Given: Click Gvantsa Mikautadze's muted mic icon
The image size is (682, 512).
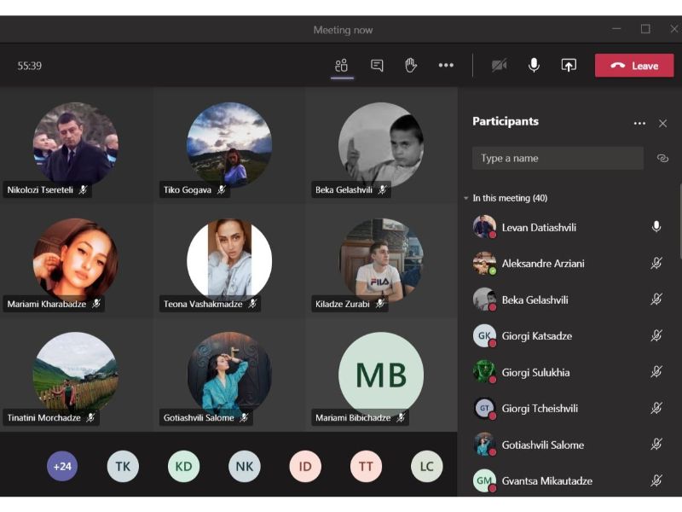Looking at the screenshot, I should pyautogui.click(x=656, y=480).
